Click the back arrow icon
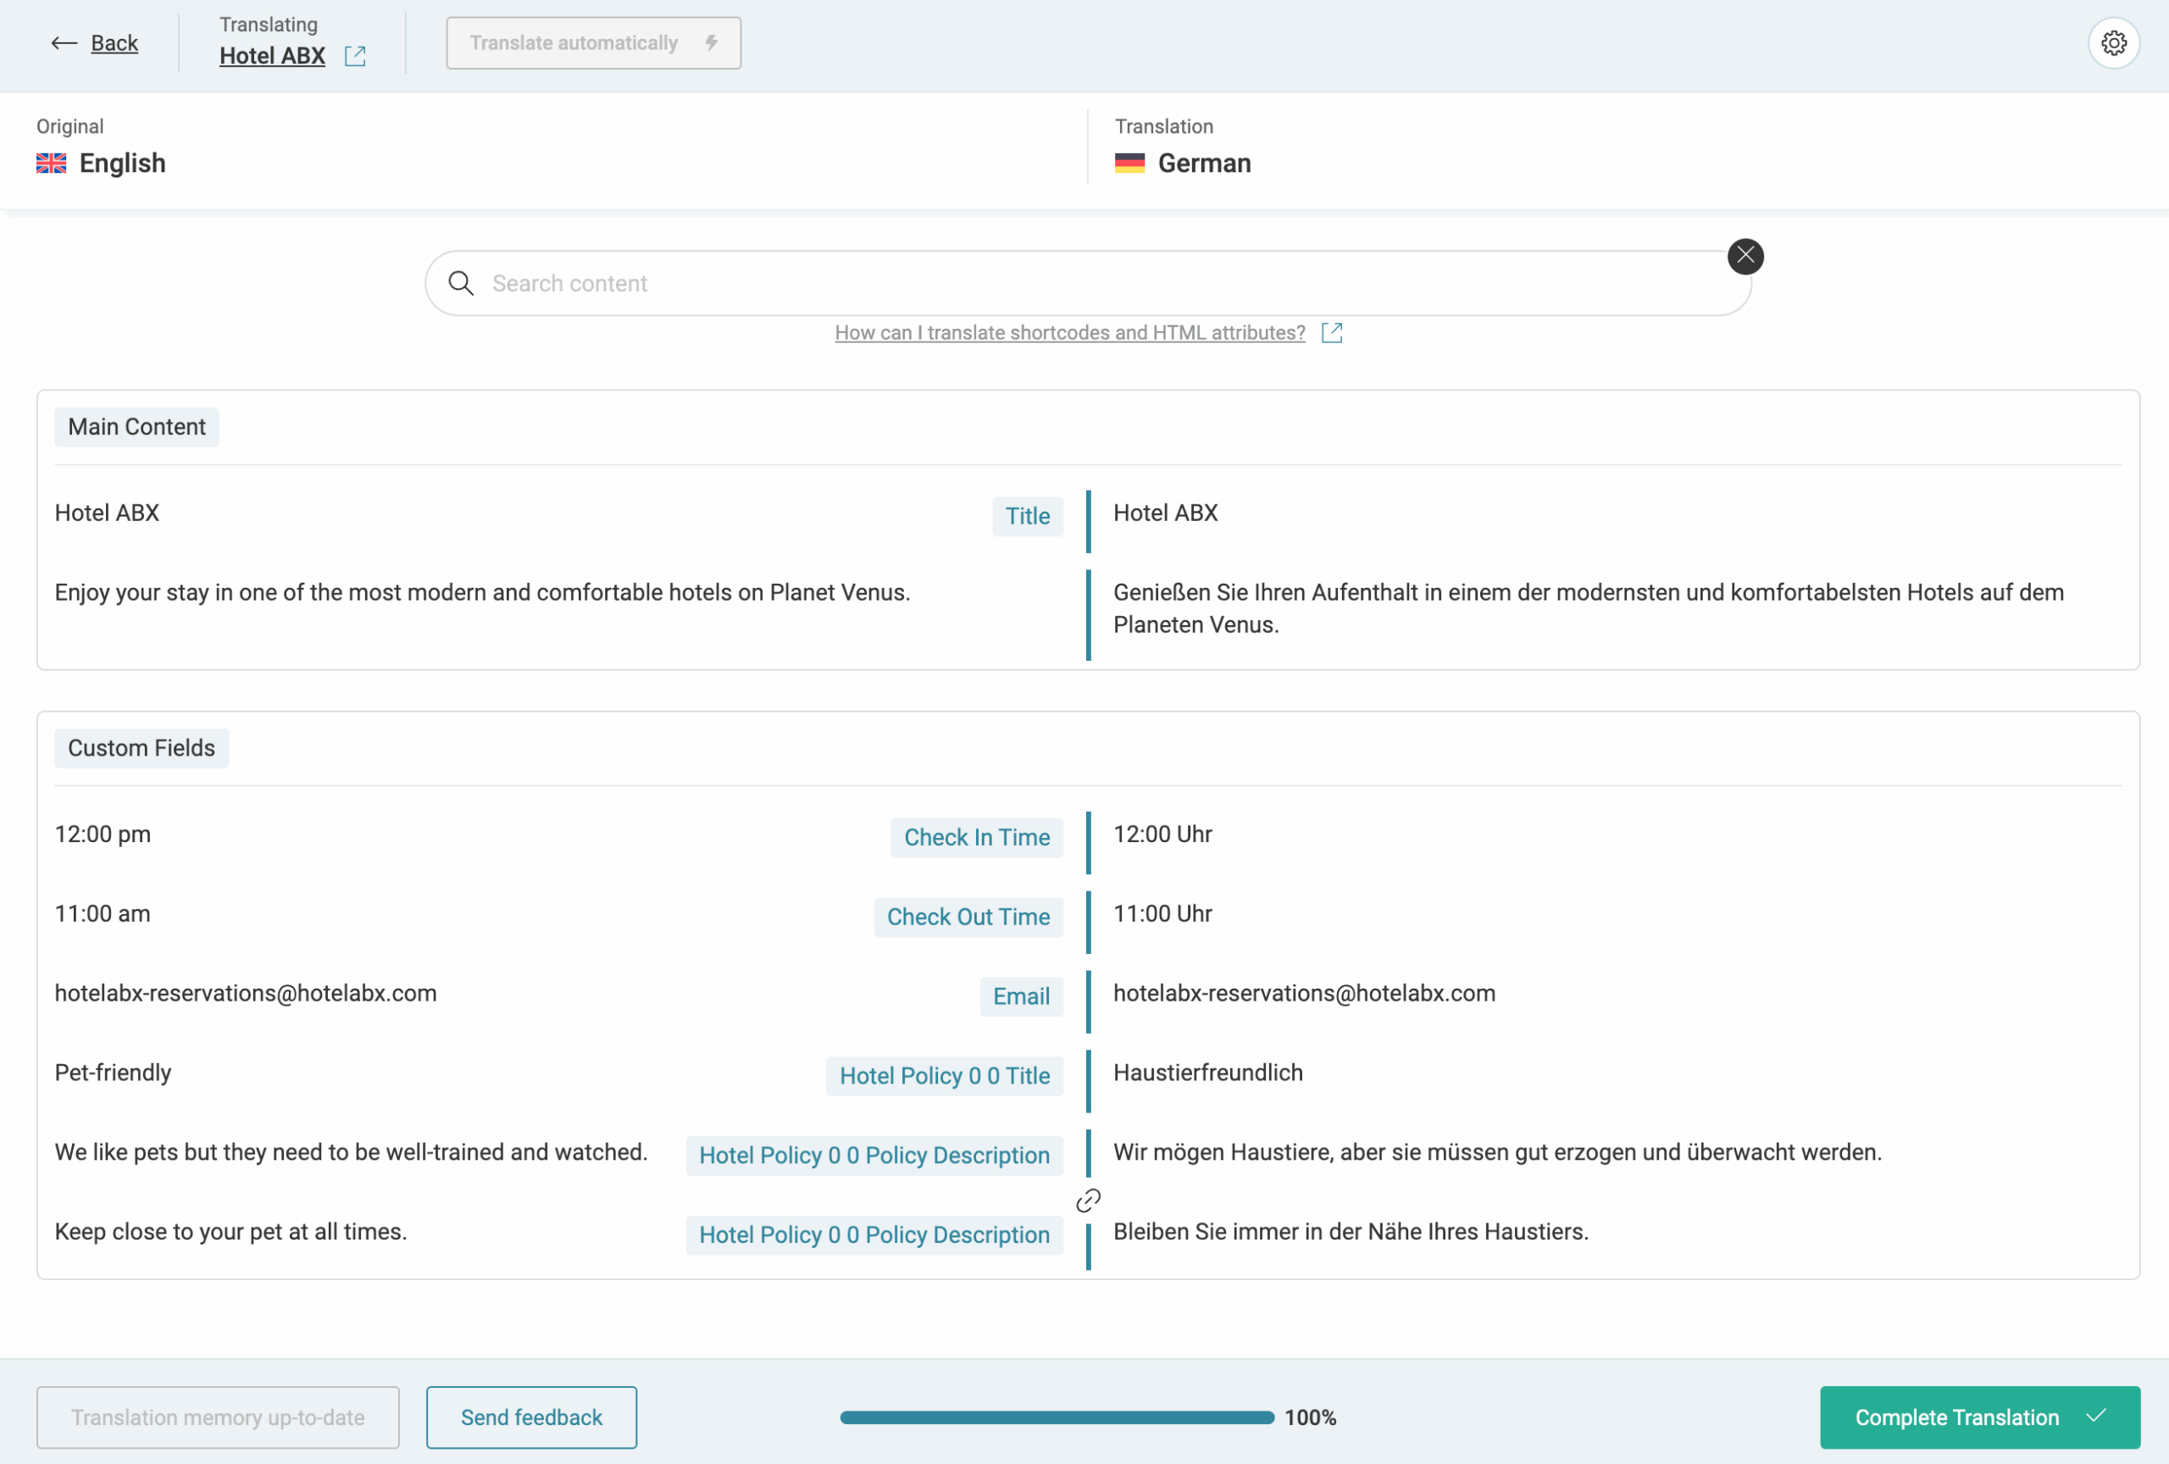The height and width of the screenshot is (1464, 2169). coord(64,43)
